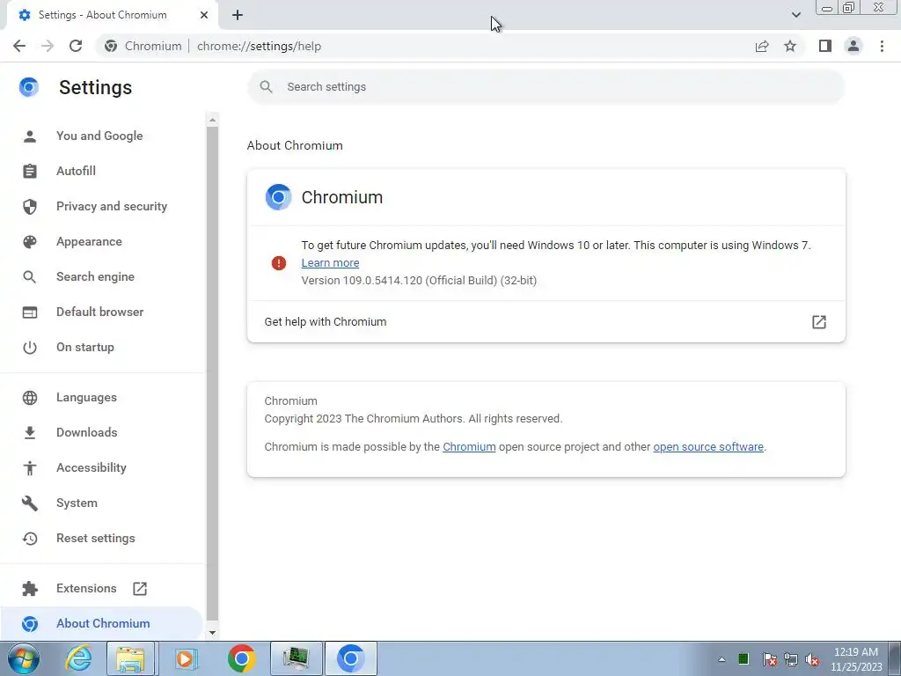Image resolution: width=901 pixels, height=676 pixels.
Task: Open the open source software link
Action: coord(708,446)
